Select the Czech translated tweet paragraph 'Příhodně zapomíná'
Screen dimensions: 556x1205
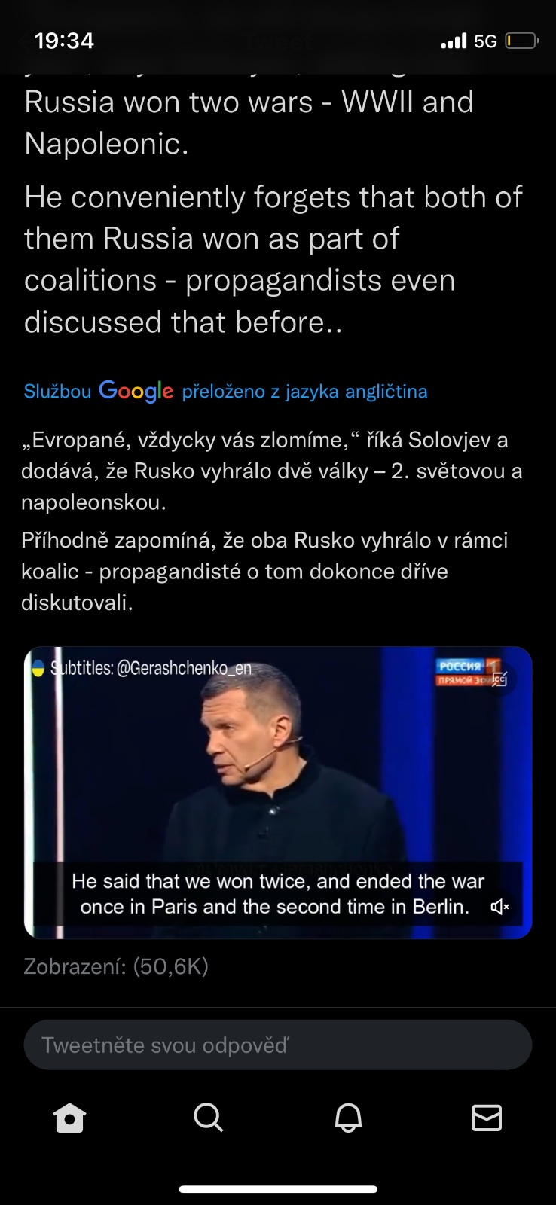(x=264, y=572)
